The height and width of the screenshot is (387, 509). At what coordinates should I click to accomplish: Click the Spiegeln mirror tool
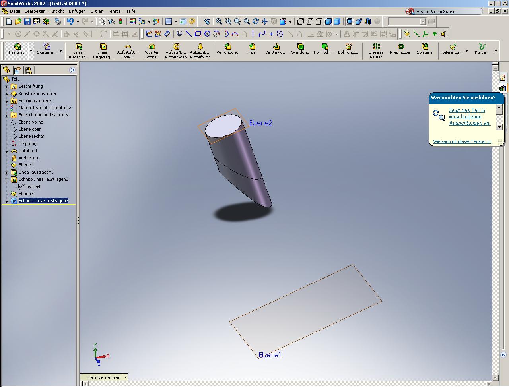[x=425, y=49]
